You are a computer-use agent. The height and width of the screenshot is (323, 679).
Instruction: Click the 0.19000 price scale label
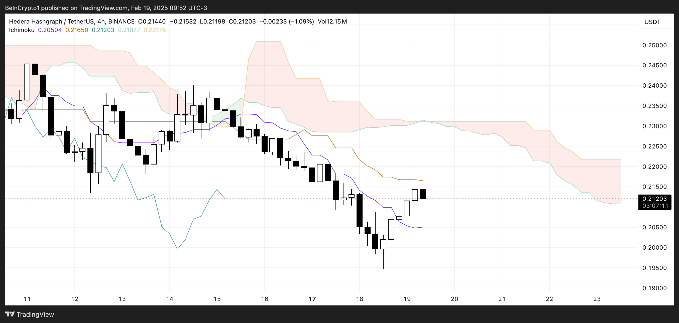click(x=654, y=288)
